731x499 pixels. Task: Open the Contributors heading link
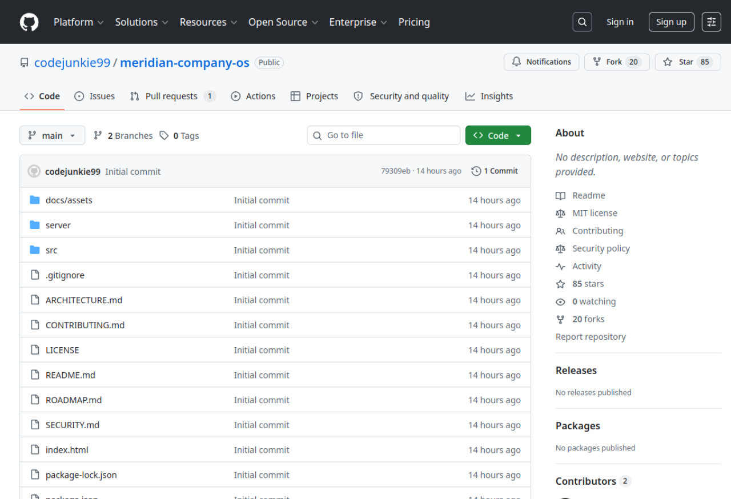[x=593, y=481]
